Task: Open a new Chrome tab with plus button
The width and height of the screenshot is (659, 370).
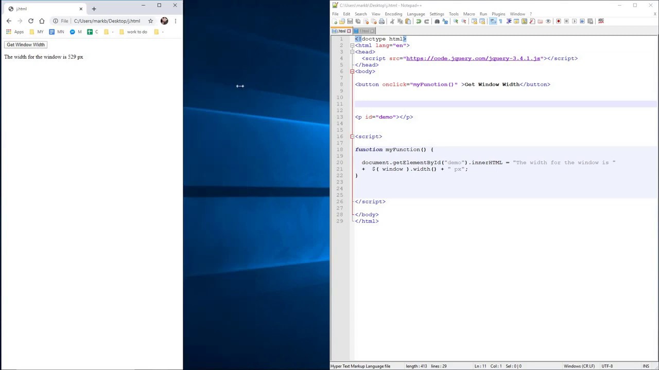Action: coord(94,9)
